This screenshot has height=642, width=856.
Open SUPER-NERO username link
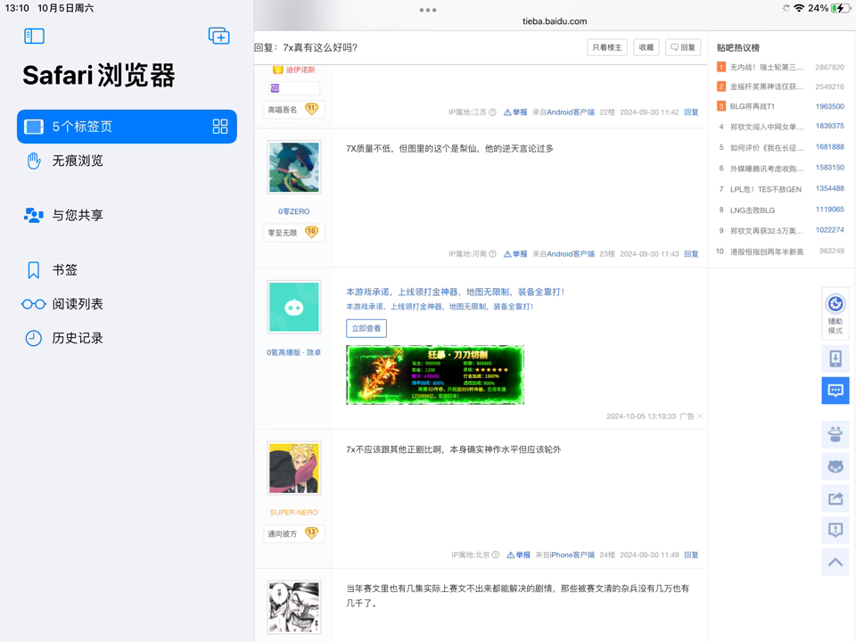pos(293,513)
